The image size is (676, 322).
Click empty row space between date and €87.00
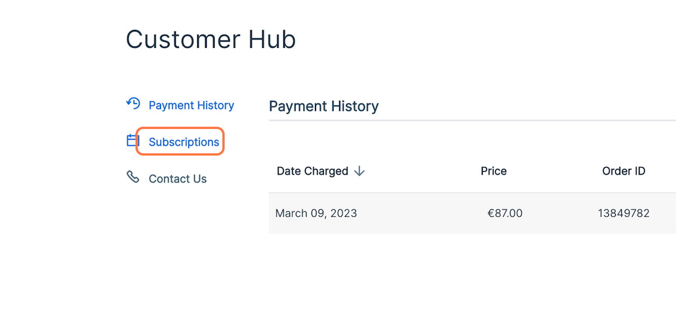[422, 213]
